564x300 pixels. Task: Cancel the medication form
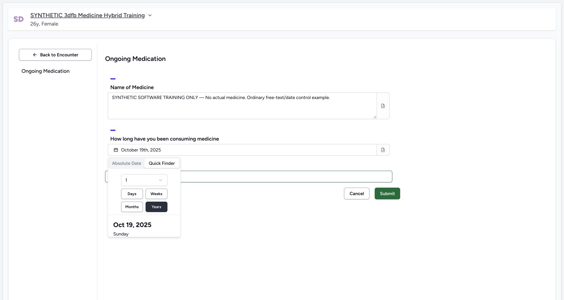[357, 193]
